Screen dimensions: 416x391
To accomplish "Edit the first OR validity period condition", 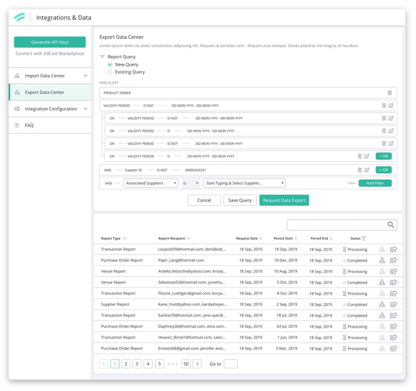I will 391,118.
